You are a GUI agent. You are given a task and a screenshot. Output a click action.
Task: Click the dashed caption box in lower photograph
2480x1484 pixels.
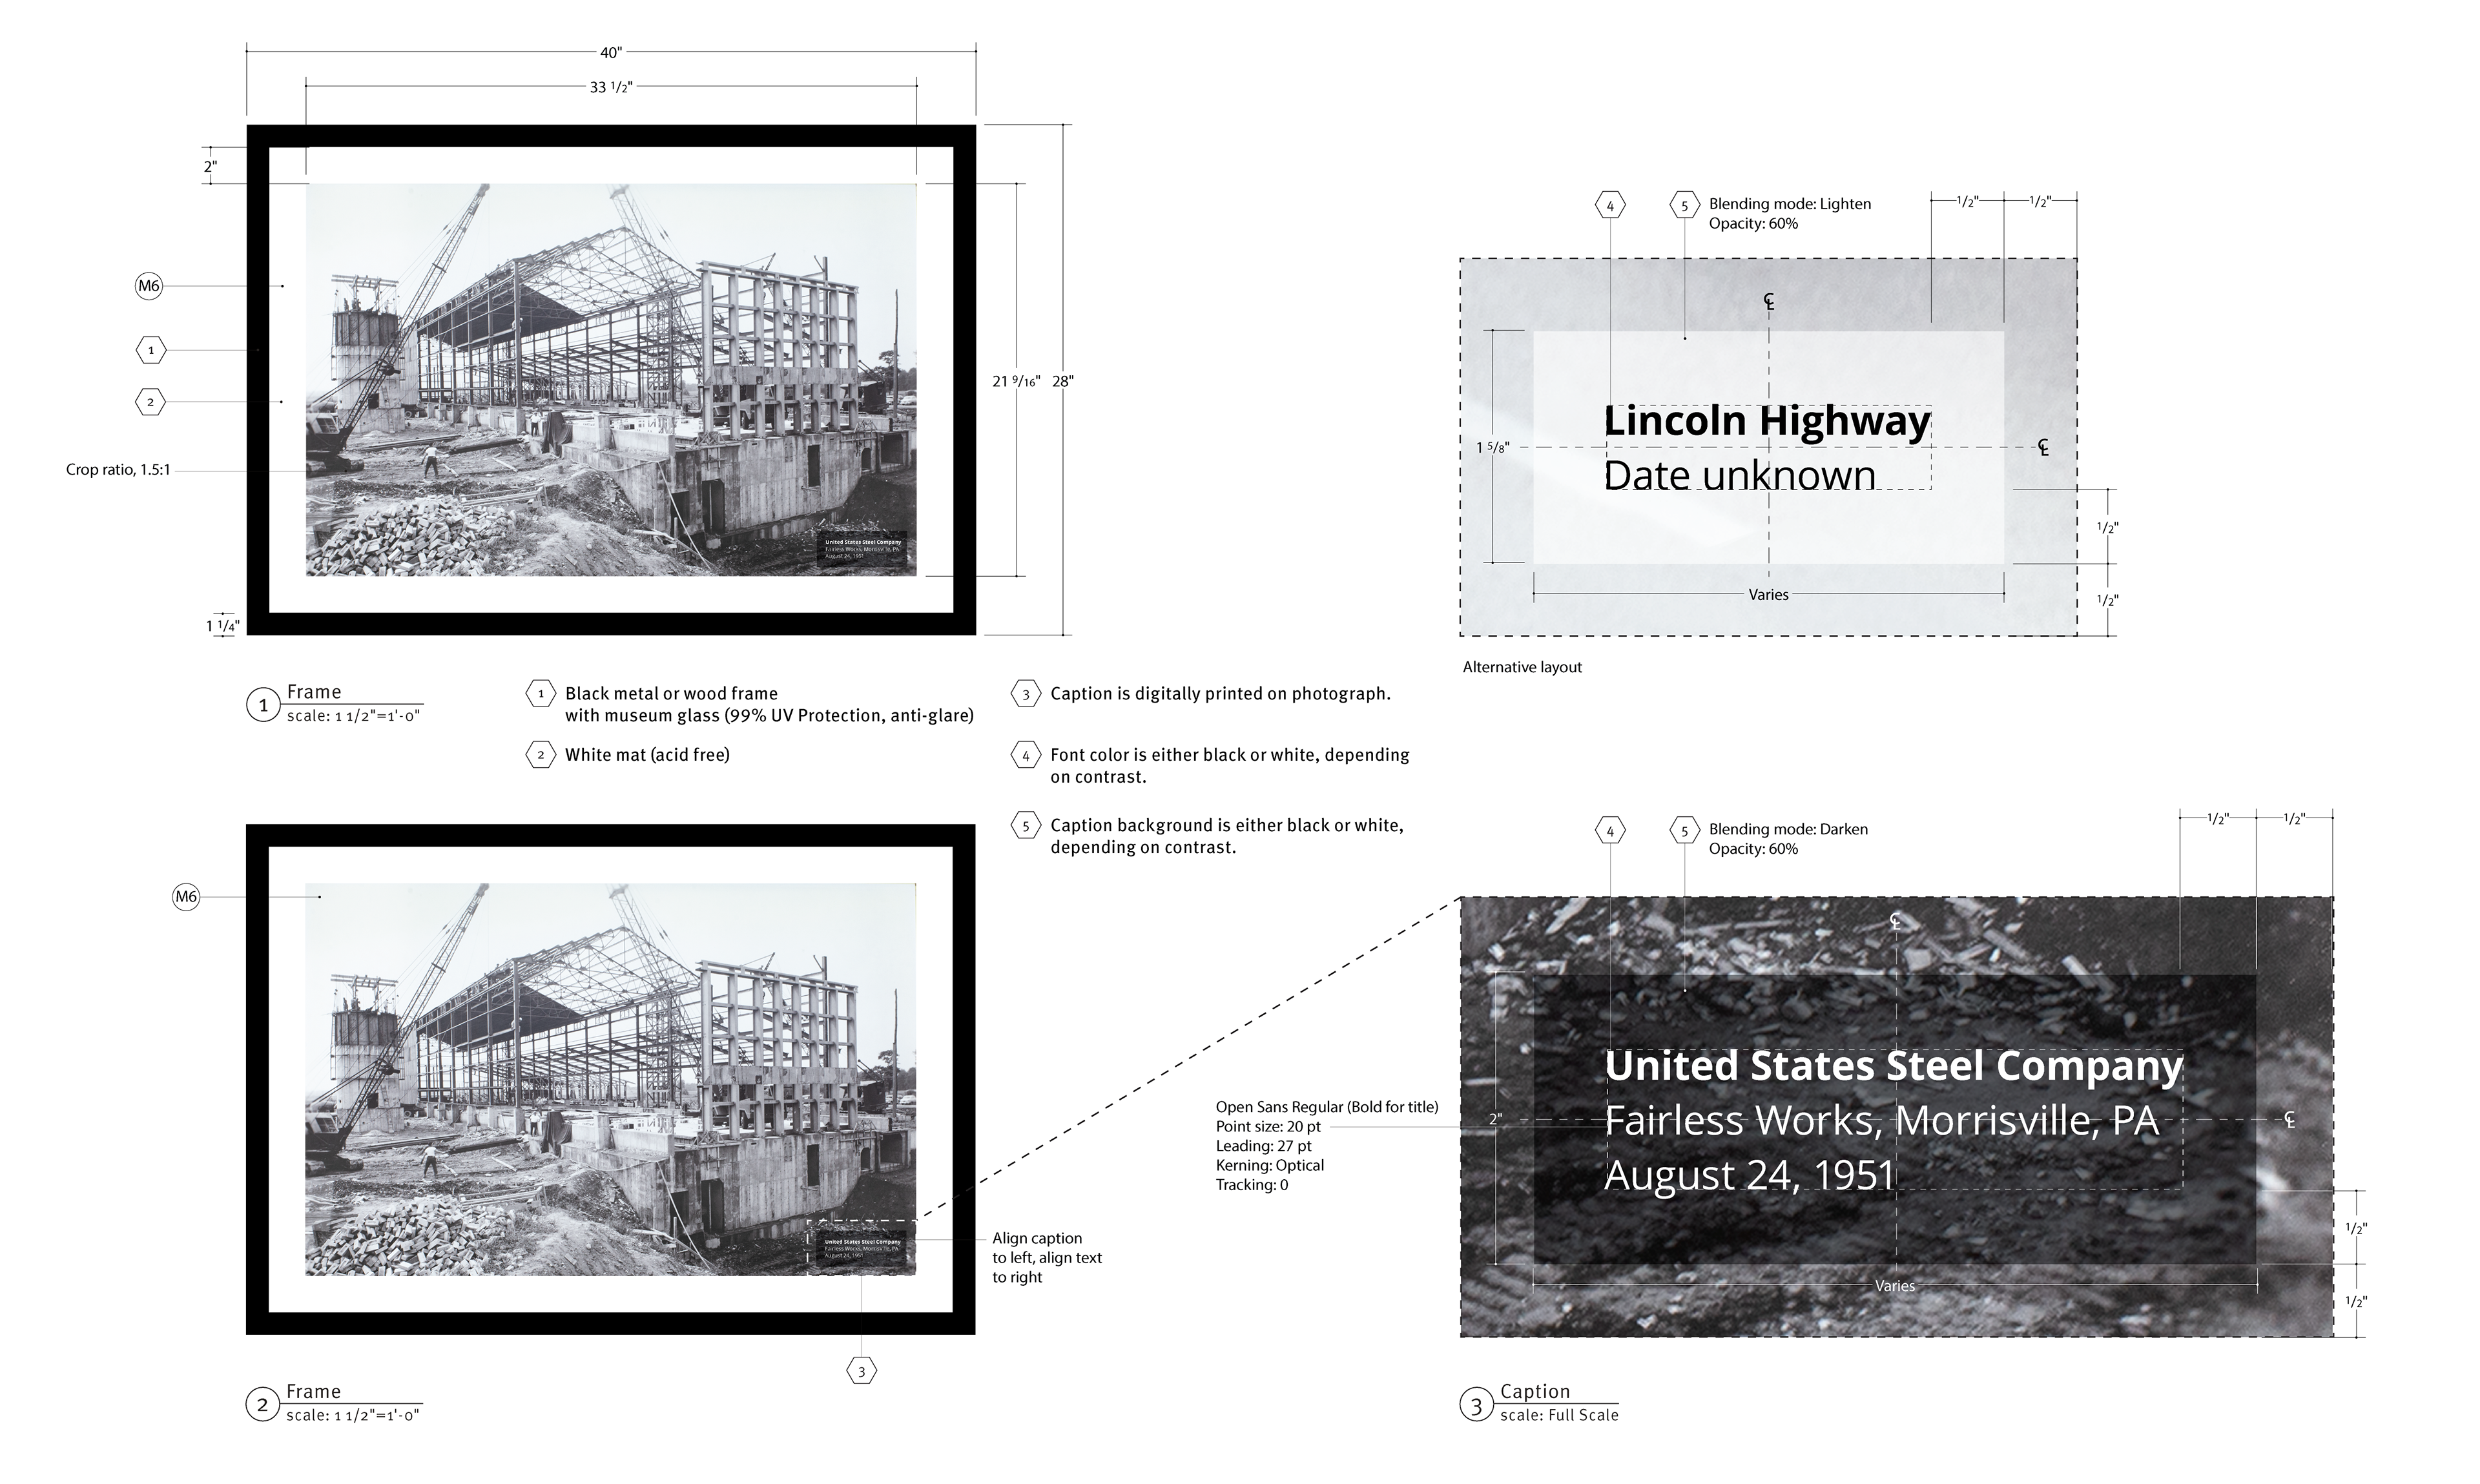(x=861, y=1247)
